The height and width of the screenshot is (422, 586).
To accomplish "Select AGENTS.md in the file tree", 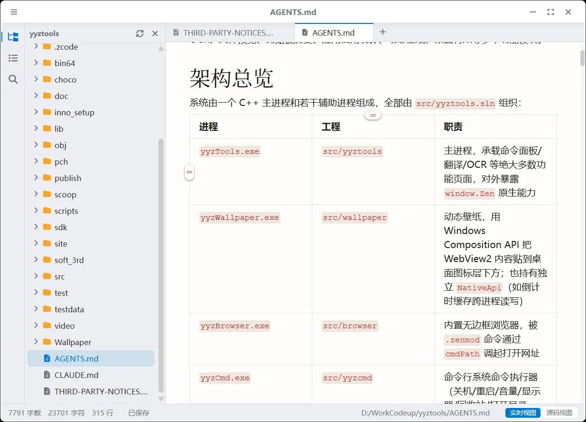I will click(90, 358).
